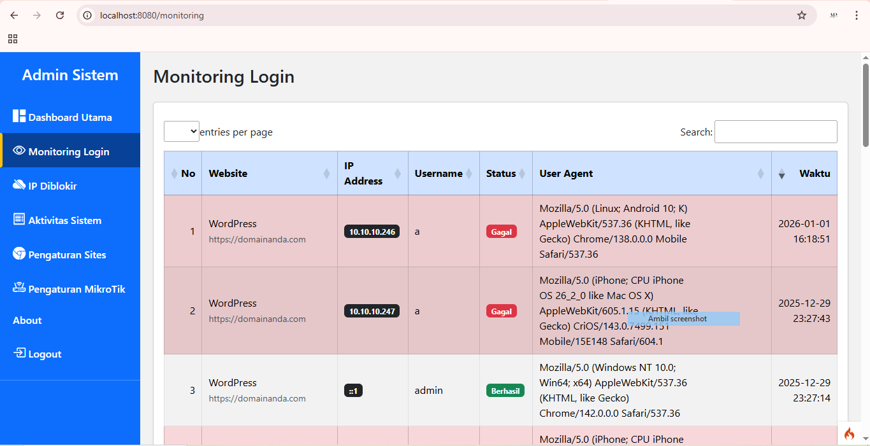The width and height of the screenshot is (870, 446).
Task: Click the browser address bar URL
Action: pos(152,15)
